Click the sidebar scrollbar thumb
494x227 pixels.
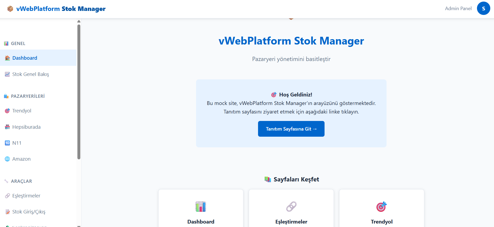79,92
